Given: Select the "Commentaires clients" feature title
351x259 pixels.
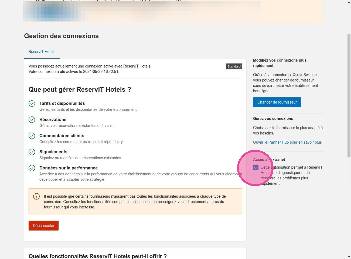Looking at the screenshot, I should pos(62,136).
